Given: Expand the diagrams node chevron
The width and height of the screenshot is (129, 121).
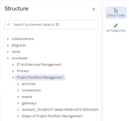Looking at the screenshot, I should [8, 45].
